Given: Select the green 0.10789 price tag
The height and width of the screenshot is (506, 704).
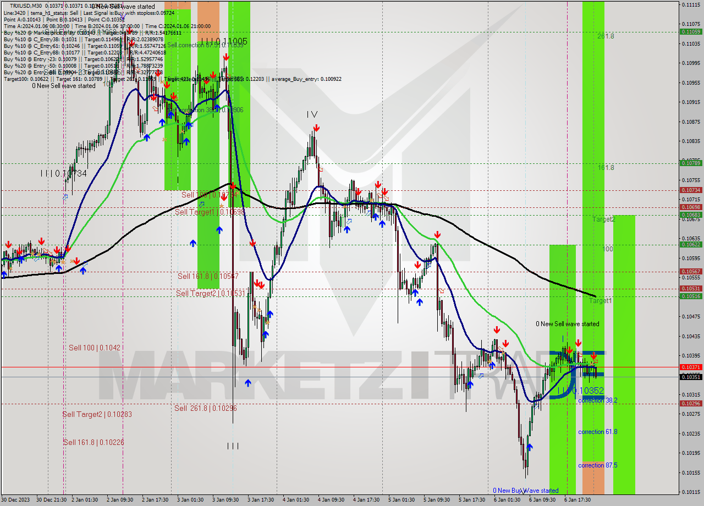Looking at the screenshot, I should (x=690, y=163).
